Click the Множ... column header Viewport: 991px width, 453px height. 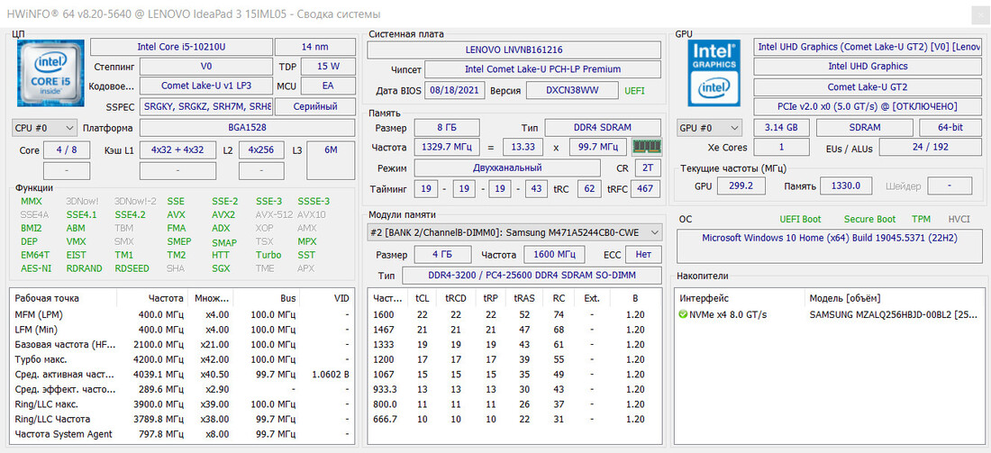(211, 298)
